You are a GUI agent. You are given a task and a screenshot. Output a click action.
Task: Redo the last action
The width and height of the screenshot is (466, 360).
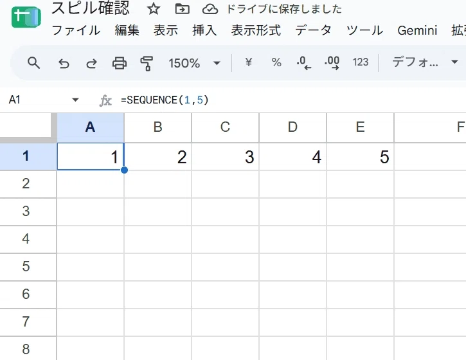tap(91, 63)
